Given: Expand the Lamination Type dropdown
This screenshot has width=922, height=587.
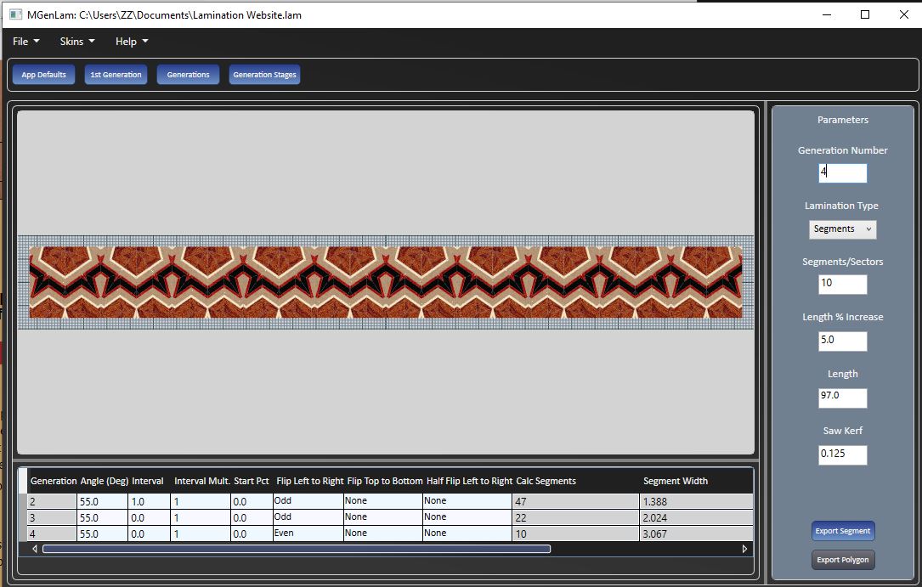Looking at the screenshot, I should click(842, 229).
